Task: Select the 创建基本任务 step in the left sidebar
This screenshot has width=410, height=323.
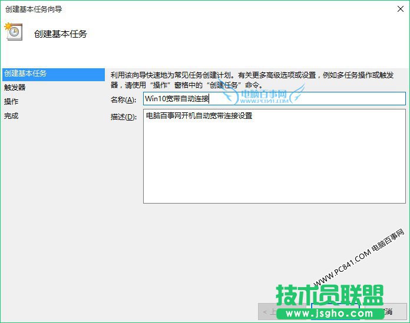Action: pyautogui.click(x=25, y=74)
